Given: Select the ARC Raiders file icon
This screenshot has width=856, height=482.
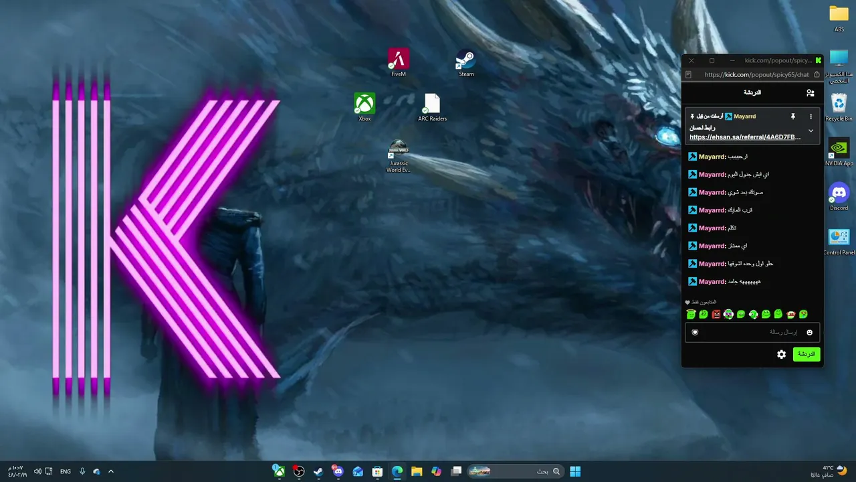Looking at the screenshot, I should click(432, 107).
